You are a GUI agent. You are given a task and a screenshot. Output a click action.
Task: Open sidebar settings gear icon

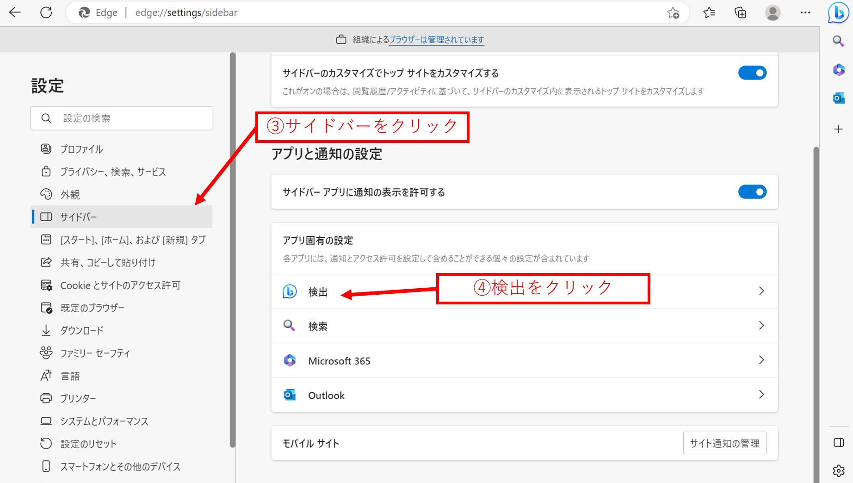(x=839, y=471)
